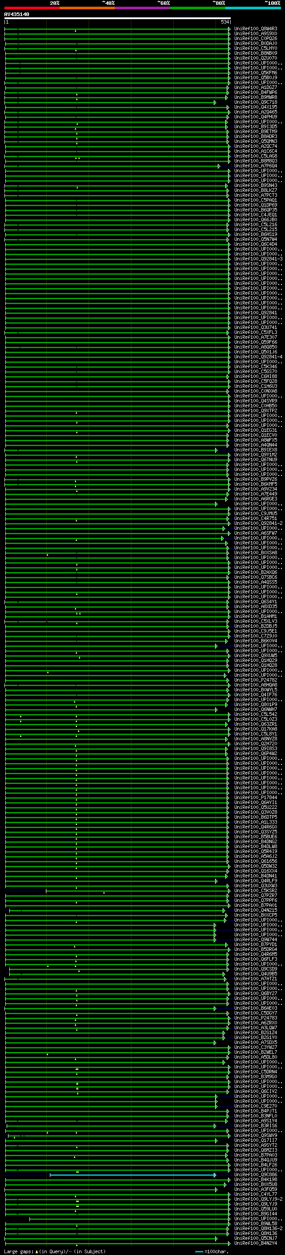The height and width of the screenshot is (1255, 285).
Task: Click hit label UniRef100_B6HS19
Action: (256, 234)
